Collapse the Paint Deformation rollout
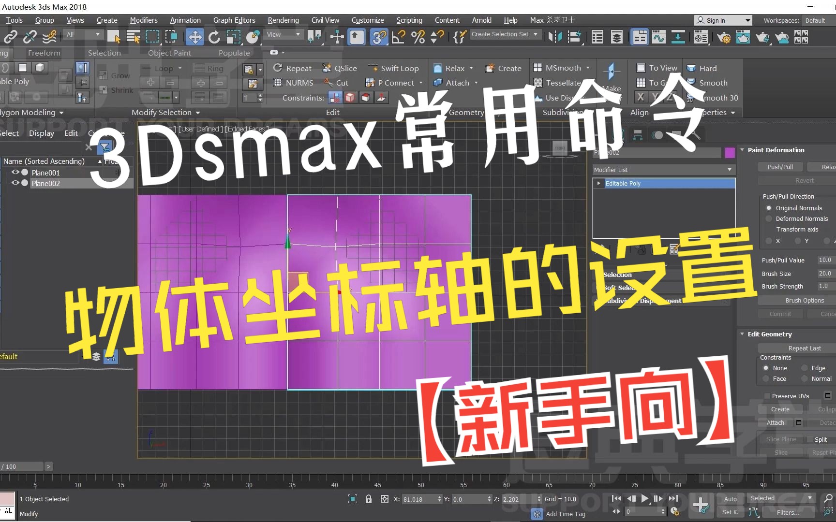This screenshot has height=522, width=836. (x=742, y=150)
